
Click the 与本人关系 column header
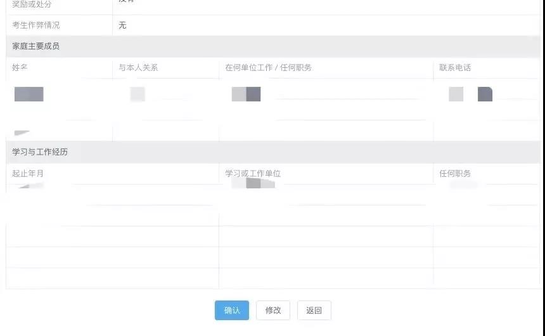[x=138, y=68]
